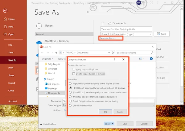The height and width of the screenshot is (131, 185).
Task: Select Desktop in navigation tree
Action: click(51, 88)
